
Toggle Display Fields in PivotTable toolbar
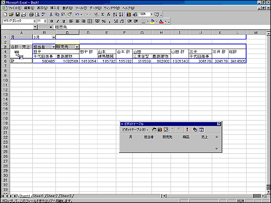[202, 130]
